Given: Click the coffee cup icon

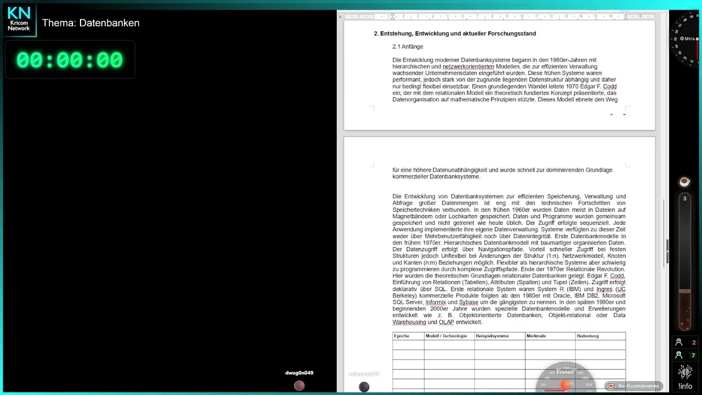Looking at the screenshot, I should 684,182.
